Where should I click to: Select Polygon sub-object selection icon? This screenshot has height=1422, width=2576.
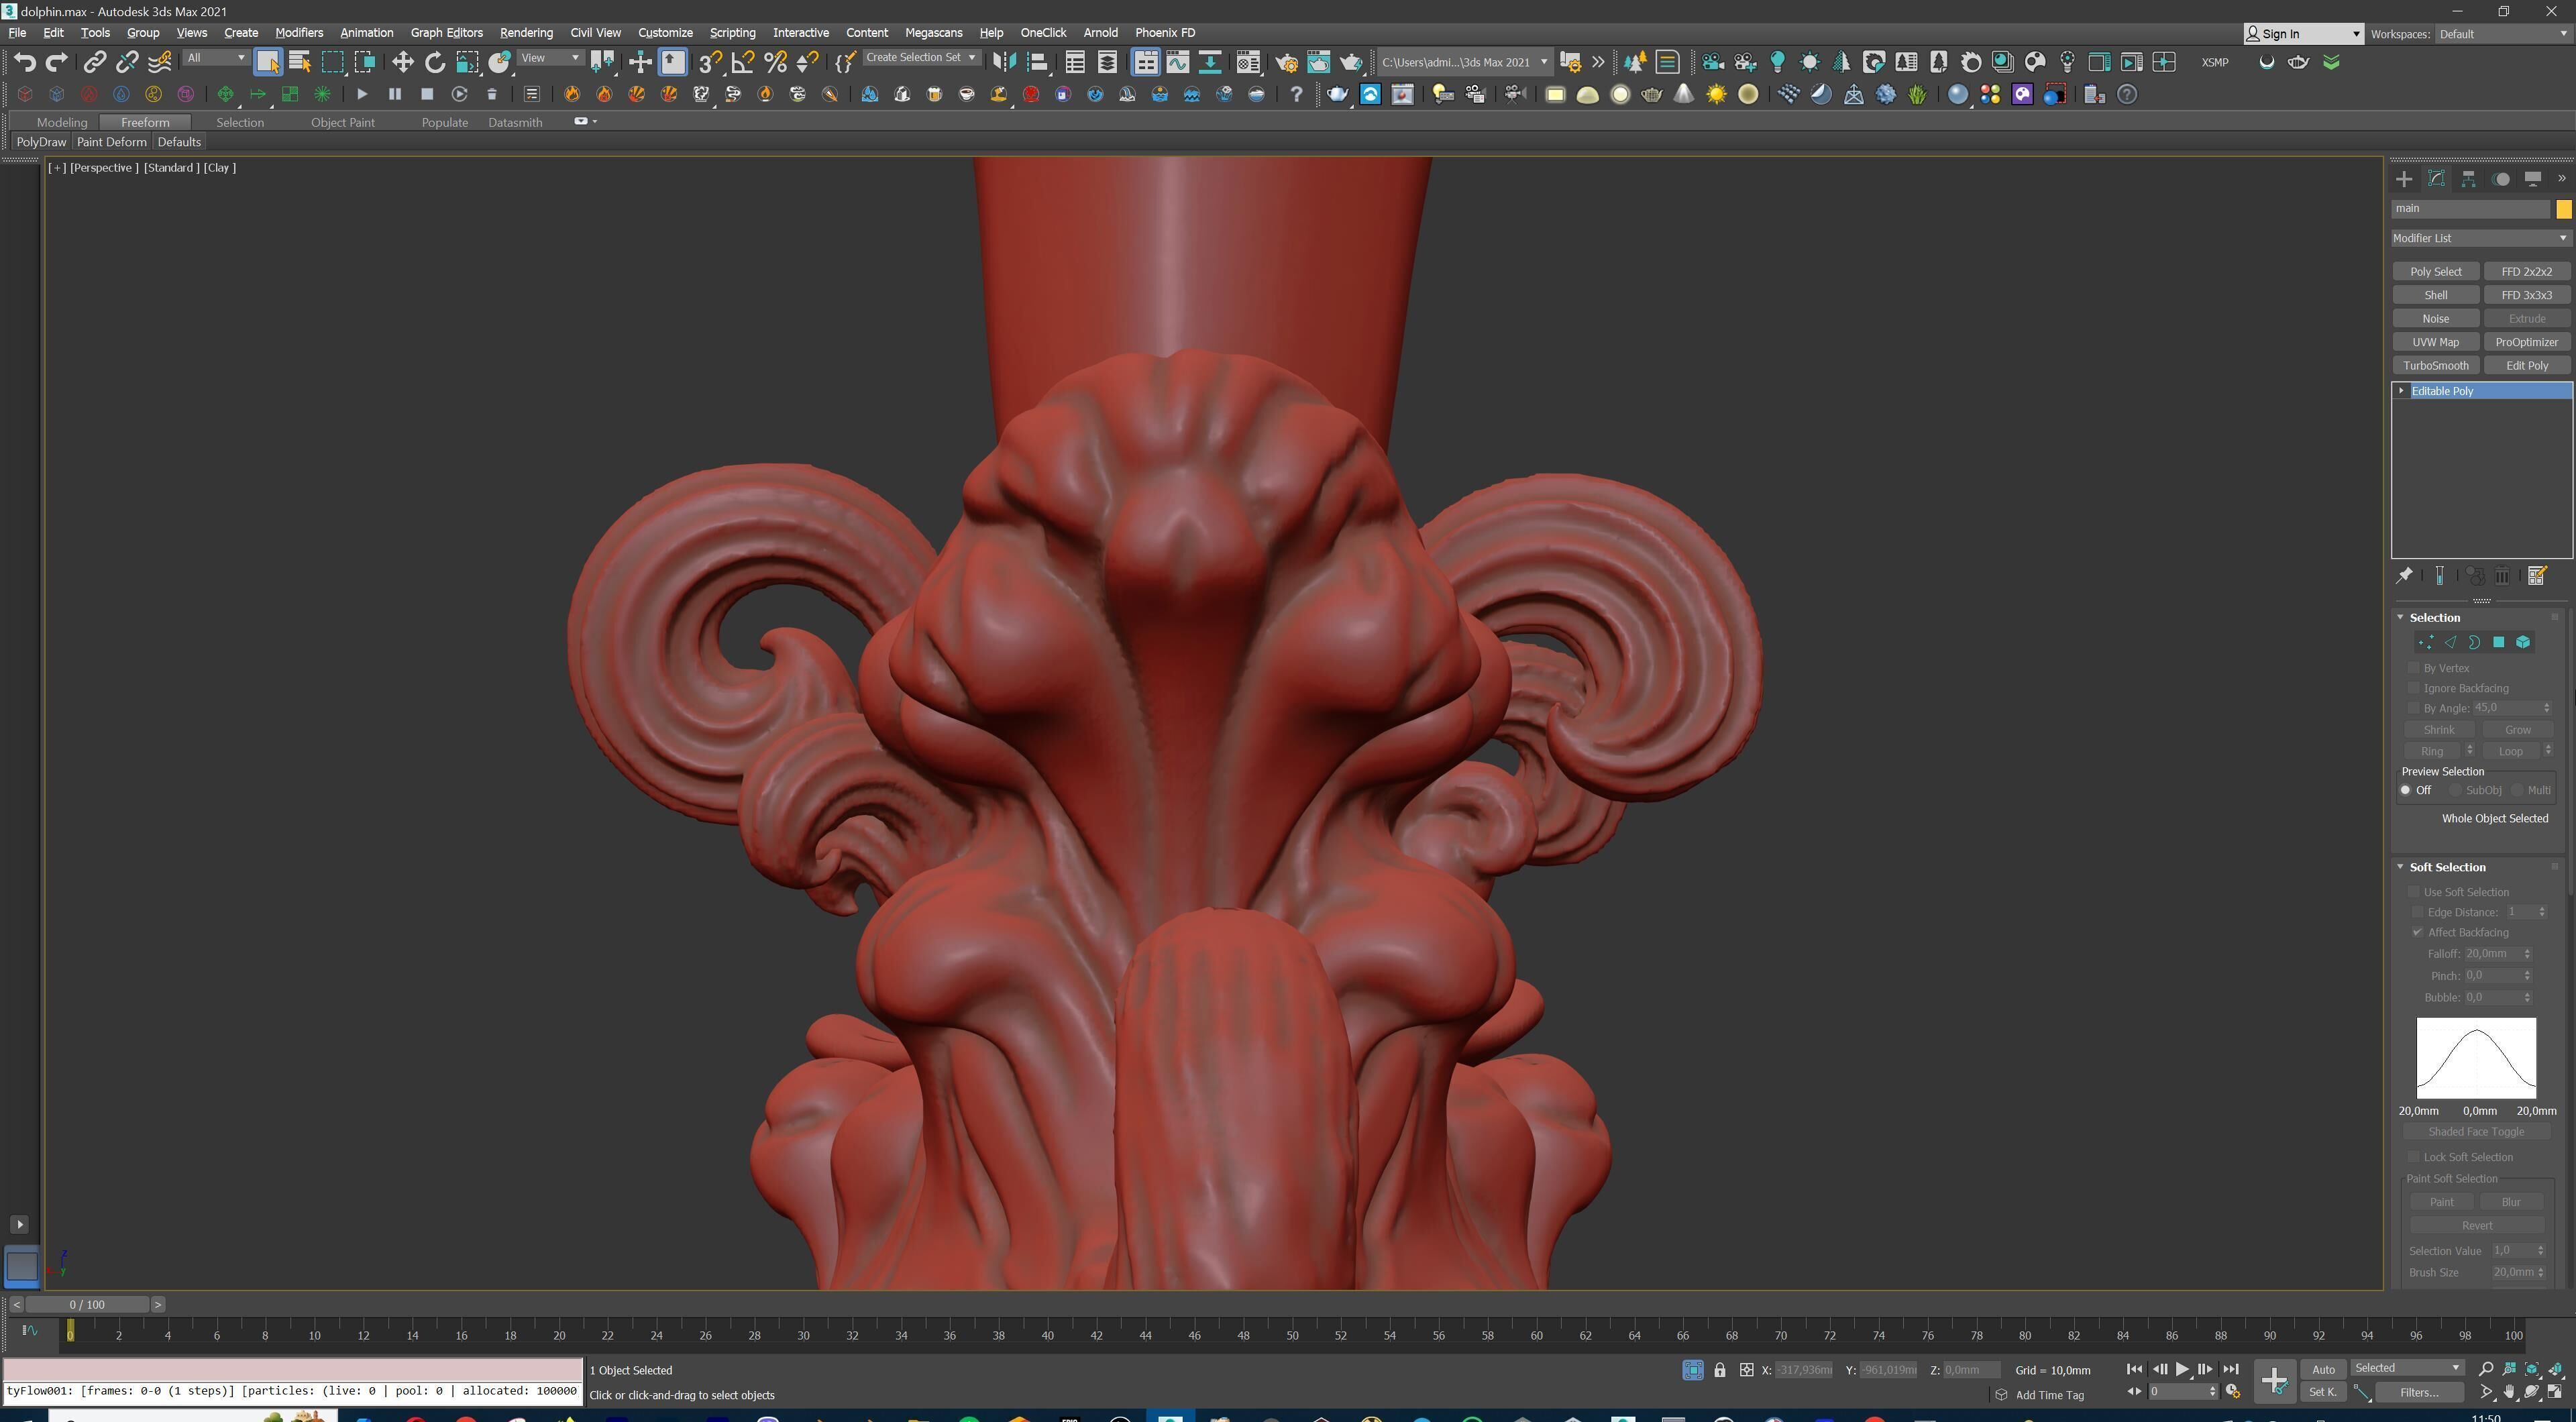tap(2498, 642)
